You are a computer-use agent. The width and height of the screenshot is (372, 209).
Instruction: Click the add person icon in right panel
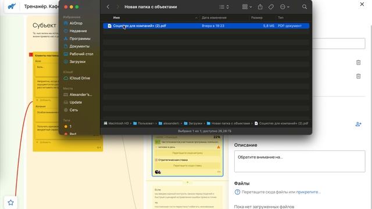coord(358,124)
